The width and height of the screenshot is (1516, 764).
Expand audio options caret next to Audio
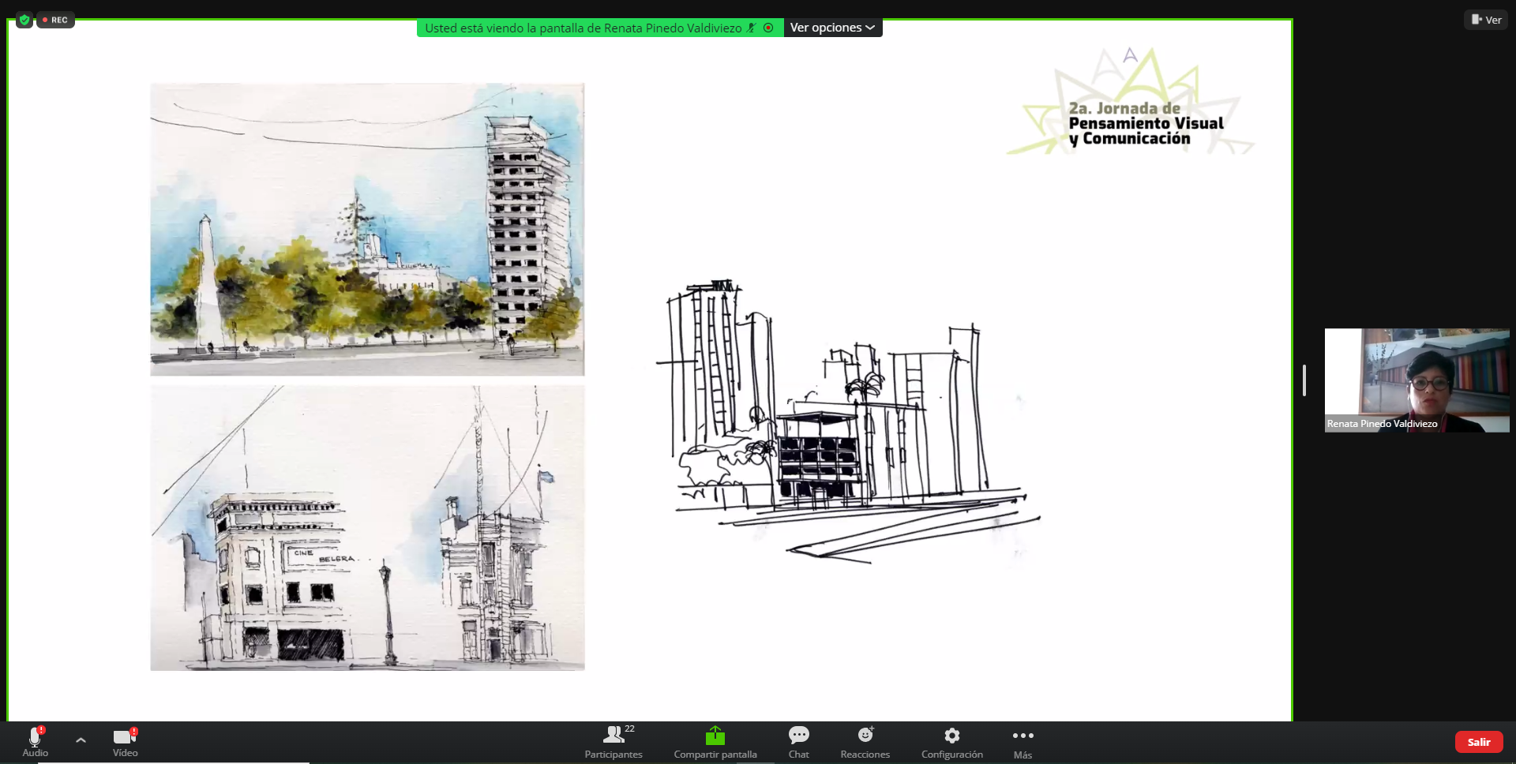81,740
